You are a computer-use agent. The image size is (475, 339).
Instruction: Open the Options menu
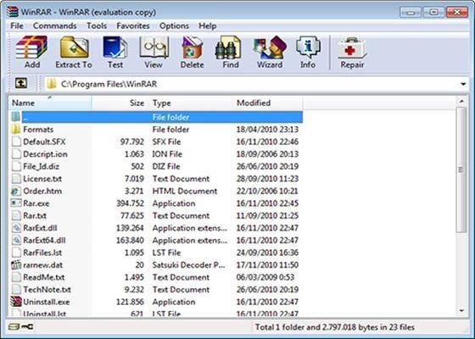tap(174, 25)
